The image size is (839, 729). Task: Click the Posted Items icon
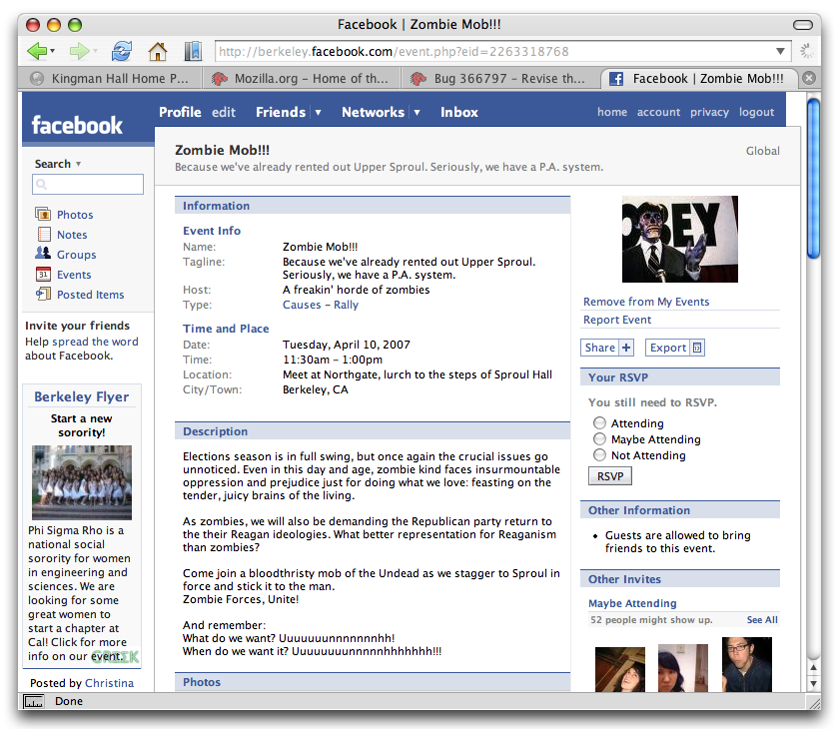(43, 294)
